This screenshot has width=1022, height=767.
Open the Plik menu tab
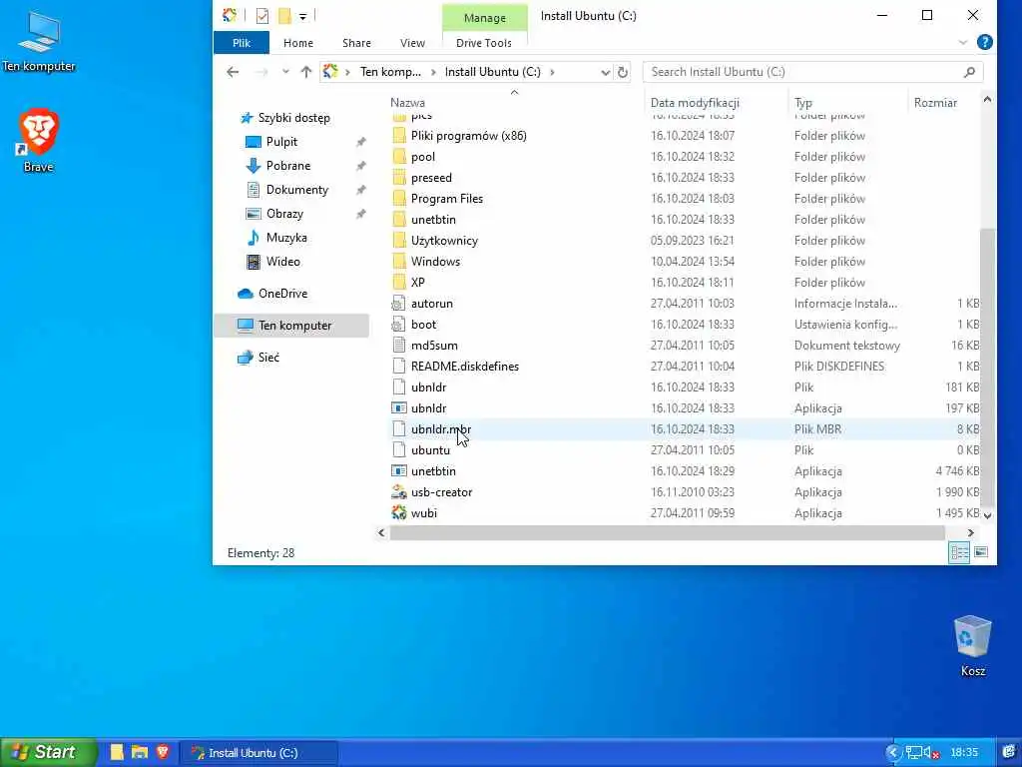[x=242, y=43]
